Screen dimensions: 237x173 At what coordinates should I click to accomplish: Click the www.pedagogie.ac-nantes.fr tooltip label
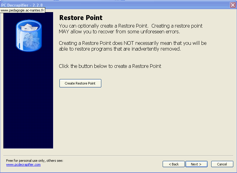point(22,10)
